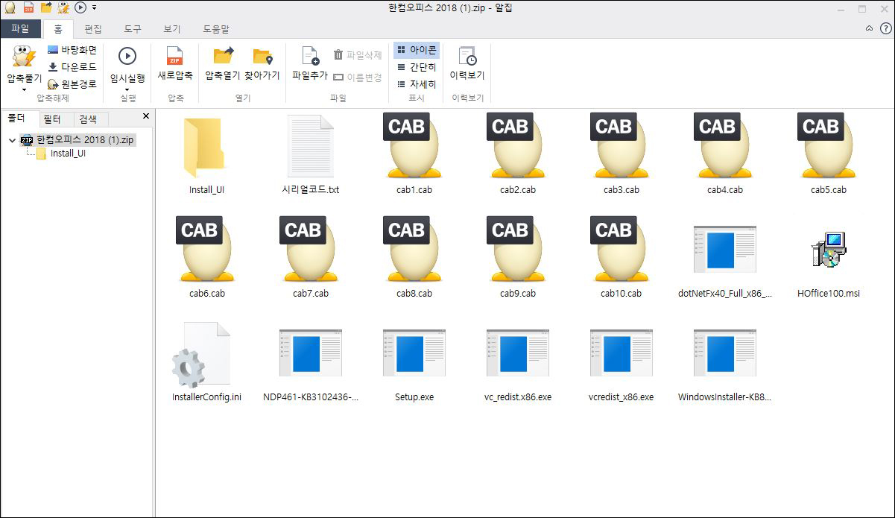Click quick access play icon
The width and height of the screenshot is (895, 518).
(x=80, y=8)
